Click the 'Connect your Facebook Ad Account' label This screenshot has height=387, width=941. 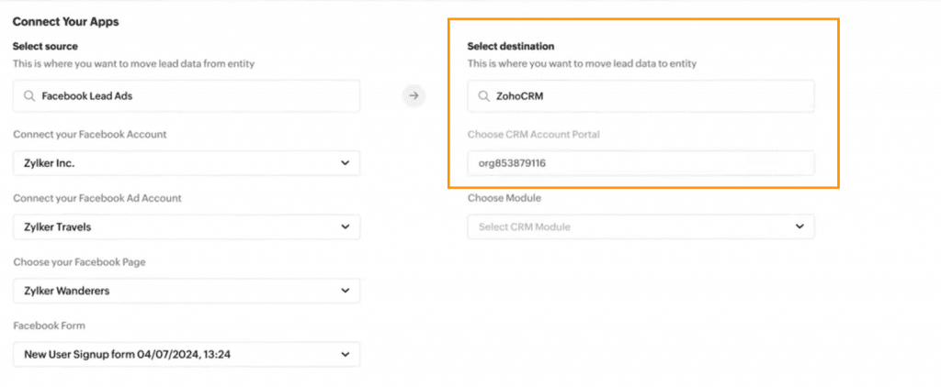[x=97, y=198]
